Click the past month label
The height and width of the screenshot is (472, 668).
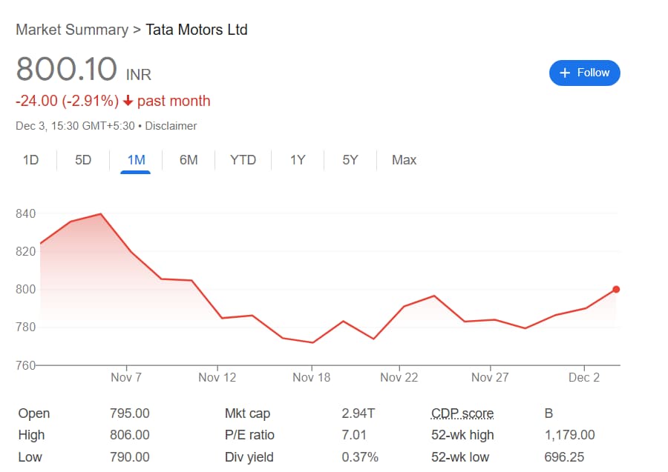coord(174,102)
